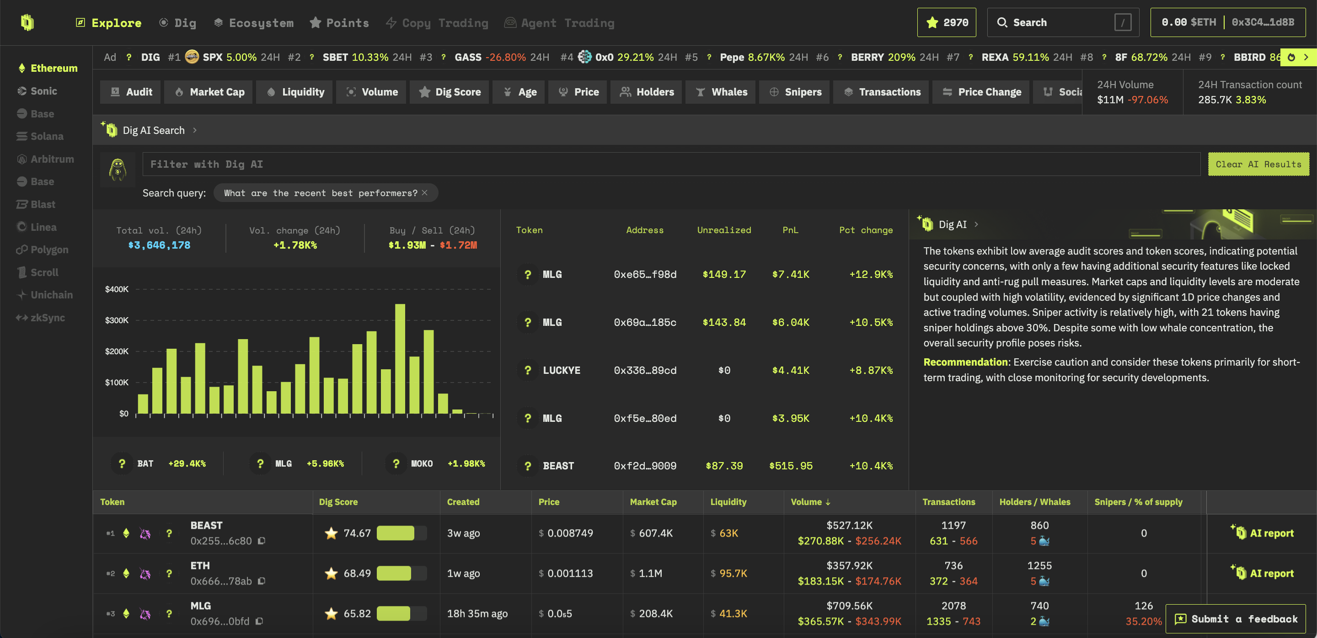The image size is (1317, 638).
Task: Open the Ecosystem tab
Action: pos(254,23)
